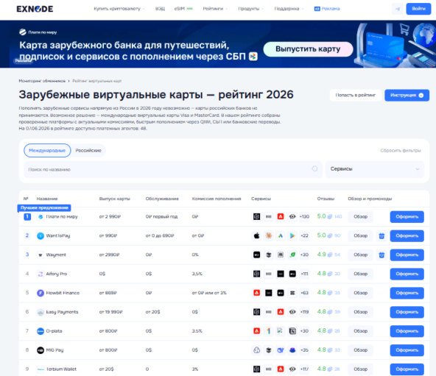
Task: Show +119 more services for Easy Payments
Action: [x=304, y=312]
